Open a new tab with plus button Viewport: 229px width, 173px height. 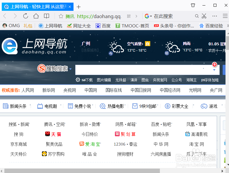pyautogui.click(x=78, y=7)
